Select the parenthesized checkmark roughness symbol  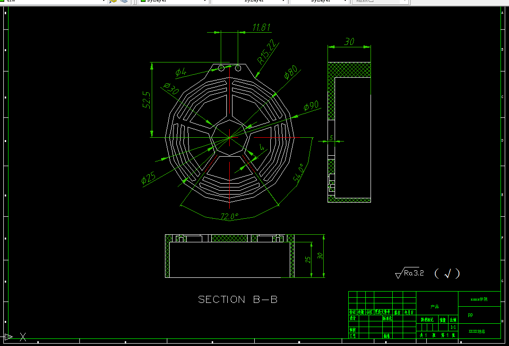pos(447,274)
